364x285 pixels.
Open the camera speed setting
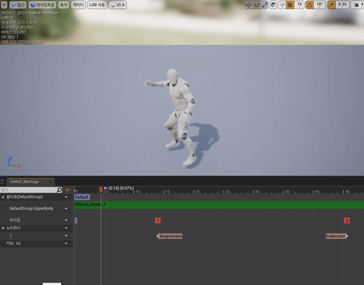coord(357,5)
